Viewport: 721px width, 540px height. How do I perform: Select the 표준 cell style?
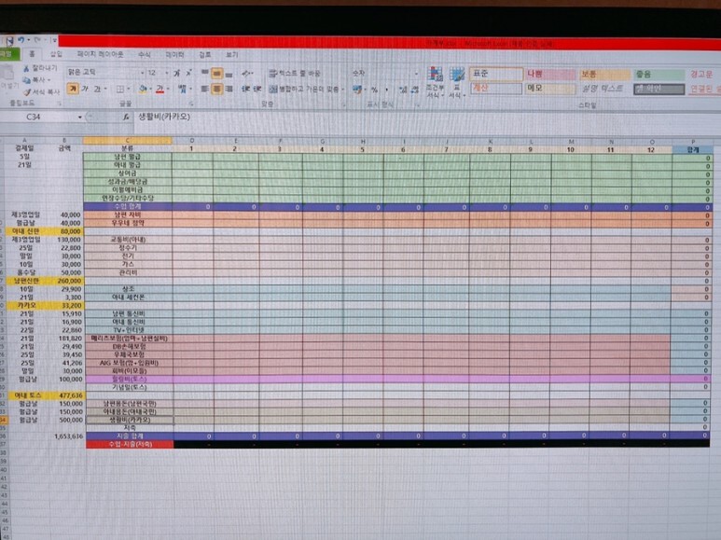(x=495, y=74)
